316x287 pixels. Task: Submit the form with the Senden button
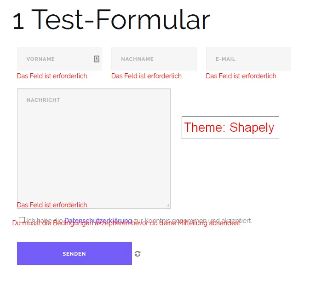click(x=75, y=253)
